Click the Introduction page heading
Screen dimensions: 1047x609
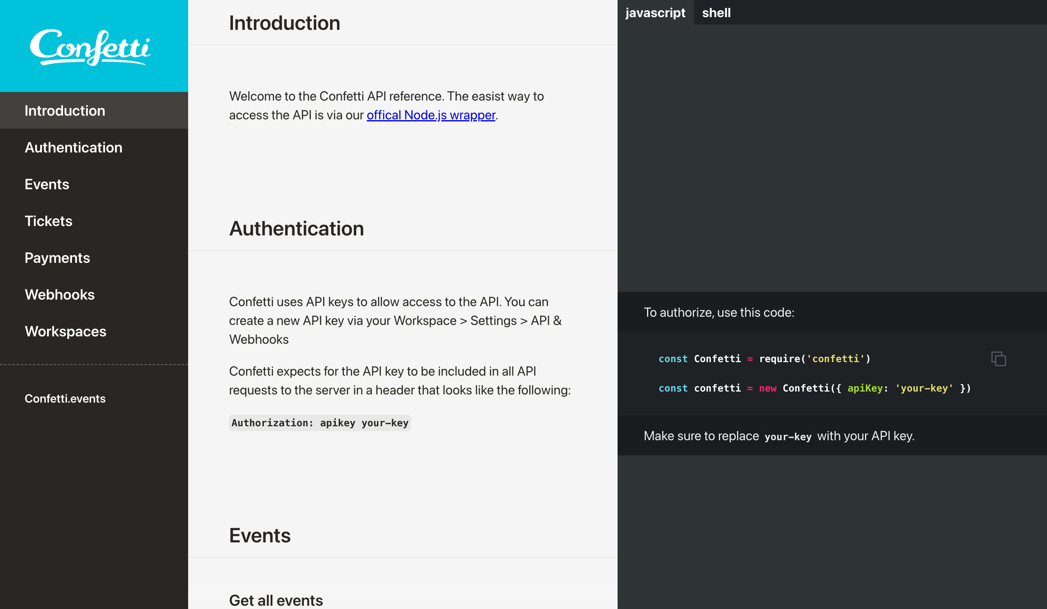pos(285,23)
